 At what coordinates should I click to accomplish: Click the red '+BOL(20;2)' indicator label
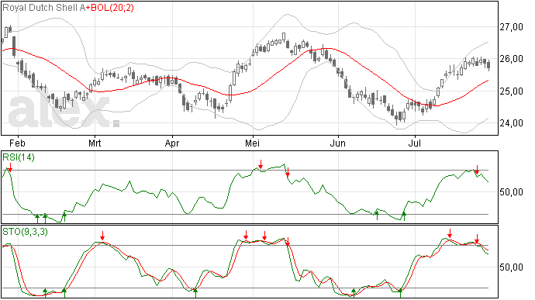[x=109, y=8]
